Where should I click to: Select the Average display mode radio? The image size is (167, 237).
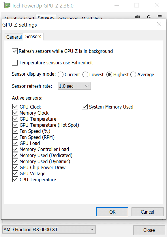(133, 74)
